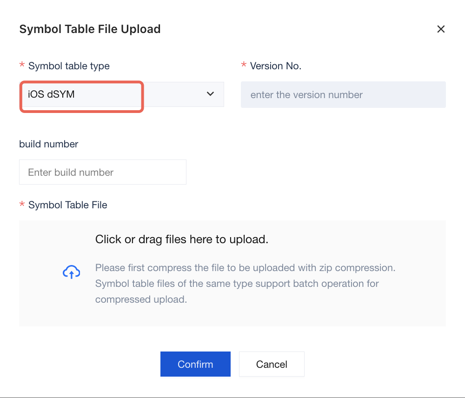This screenshot has width=465, height=398.
Task: Select the iOS dSYM value in combo box
Action: pyautogui.click(x=51, y=94)
